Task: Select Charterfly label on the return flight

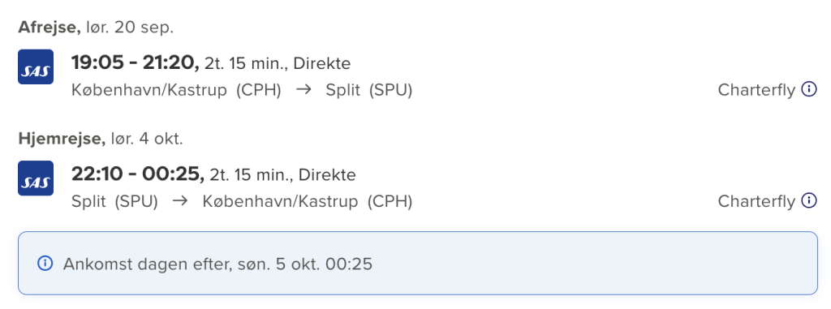Action: pos(756,201)
